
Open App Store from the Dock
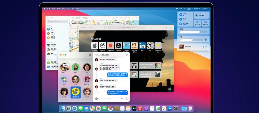click(x=170, y=108)
